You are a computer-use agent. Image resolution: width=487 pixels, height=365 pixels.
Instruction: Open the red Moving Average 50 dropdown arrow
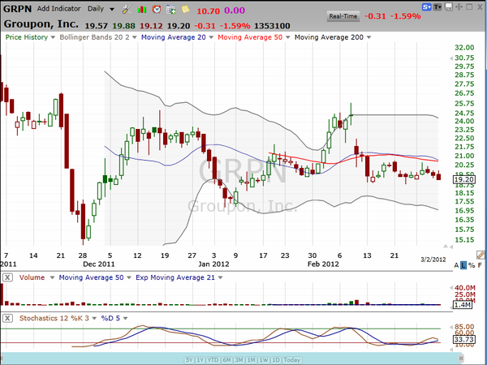pyautogui.click(x=288, y=37)
